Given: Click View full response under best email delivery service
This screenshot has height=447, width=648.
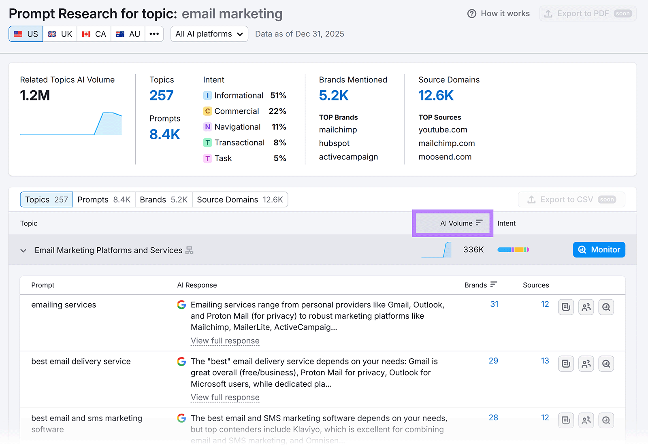Looking at the screenshot, I should click(x=225, y=397).
